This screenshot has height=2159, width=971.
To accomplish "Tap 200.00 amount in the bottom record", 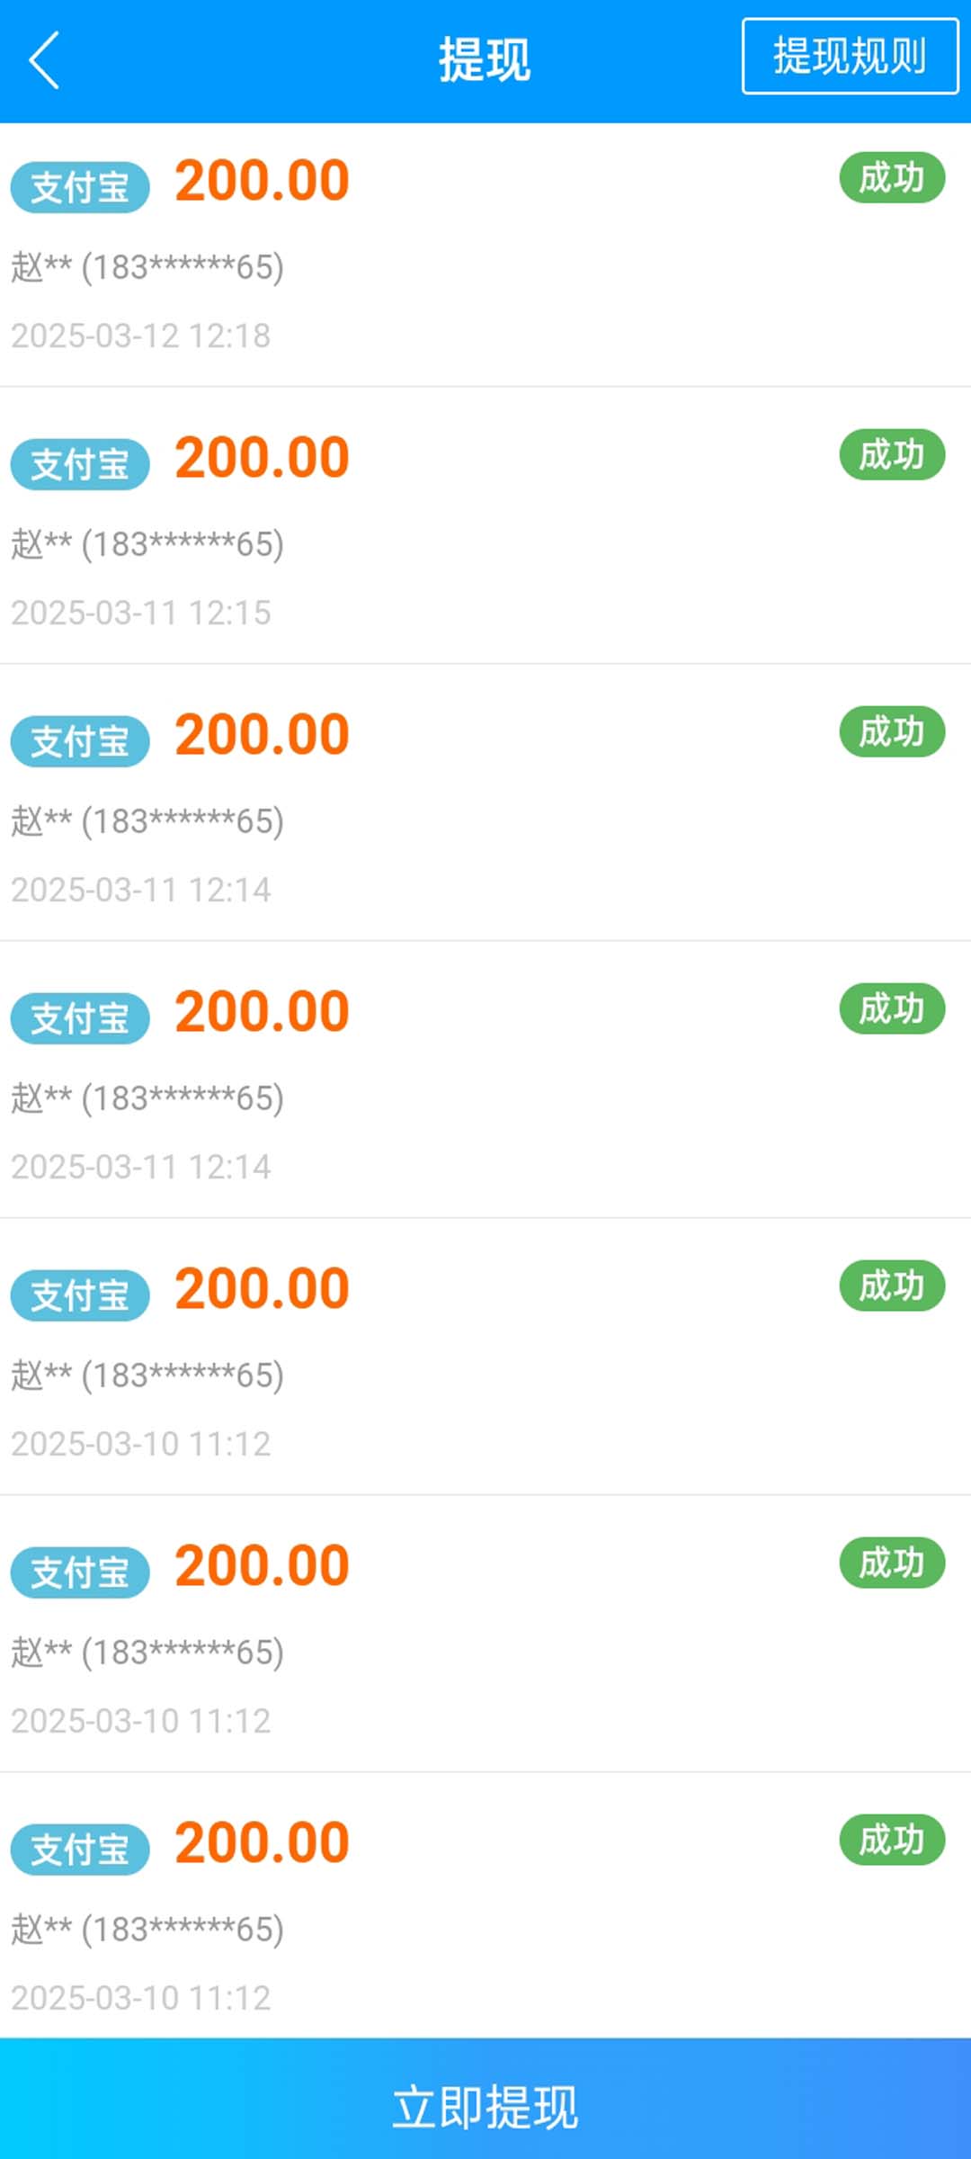I will [x=262, y=1842].
